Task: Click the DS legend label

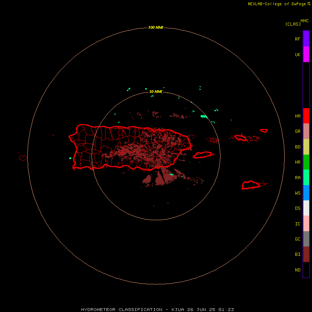Action: pyautogui.click(x=298, y=208)
